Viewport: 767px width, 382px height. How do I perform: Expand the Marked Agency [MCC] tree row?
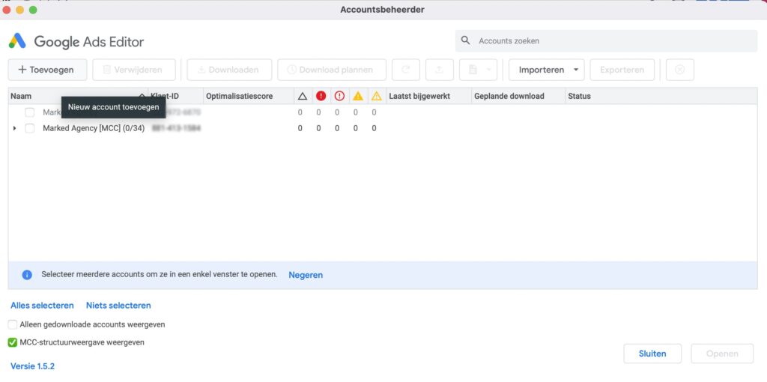(x=15, y=128)
